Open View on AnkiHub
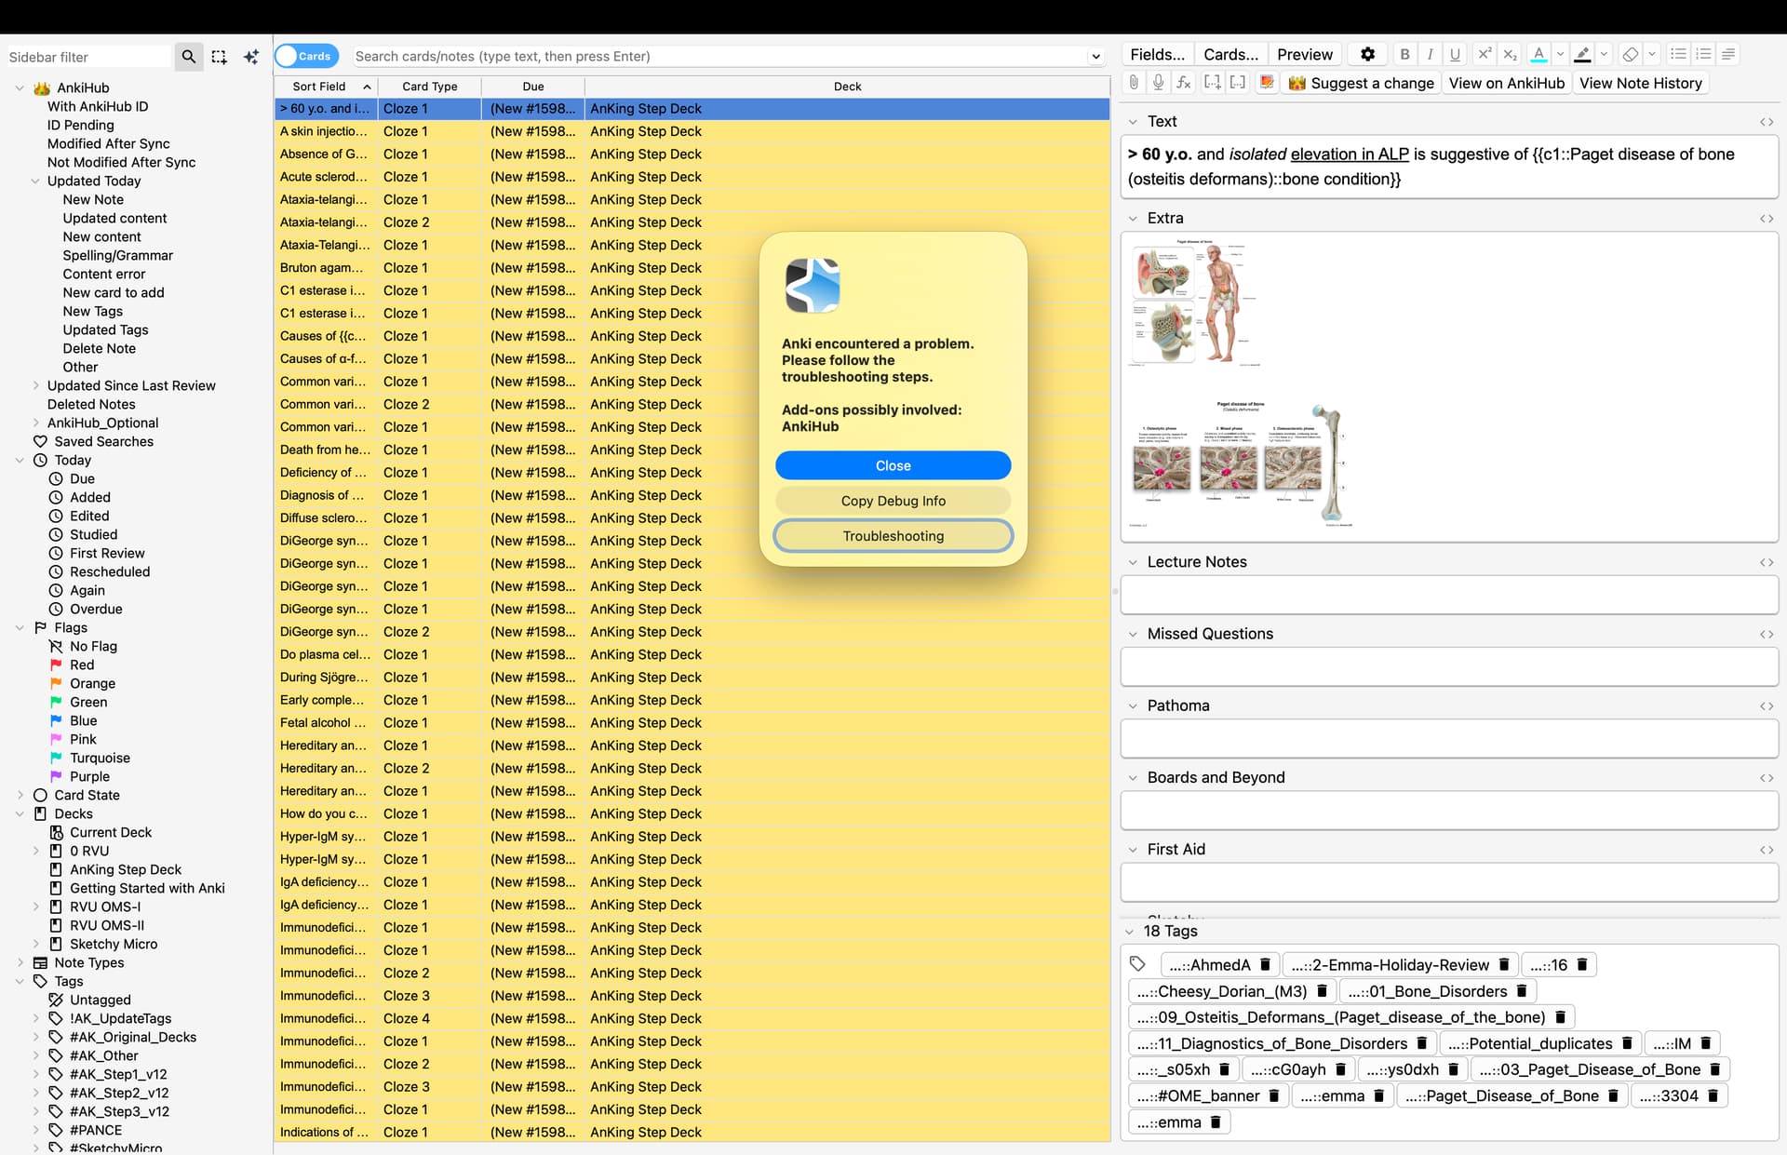Screen dimensions: 1787x1155 [x=1507, y=83]
